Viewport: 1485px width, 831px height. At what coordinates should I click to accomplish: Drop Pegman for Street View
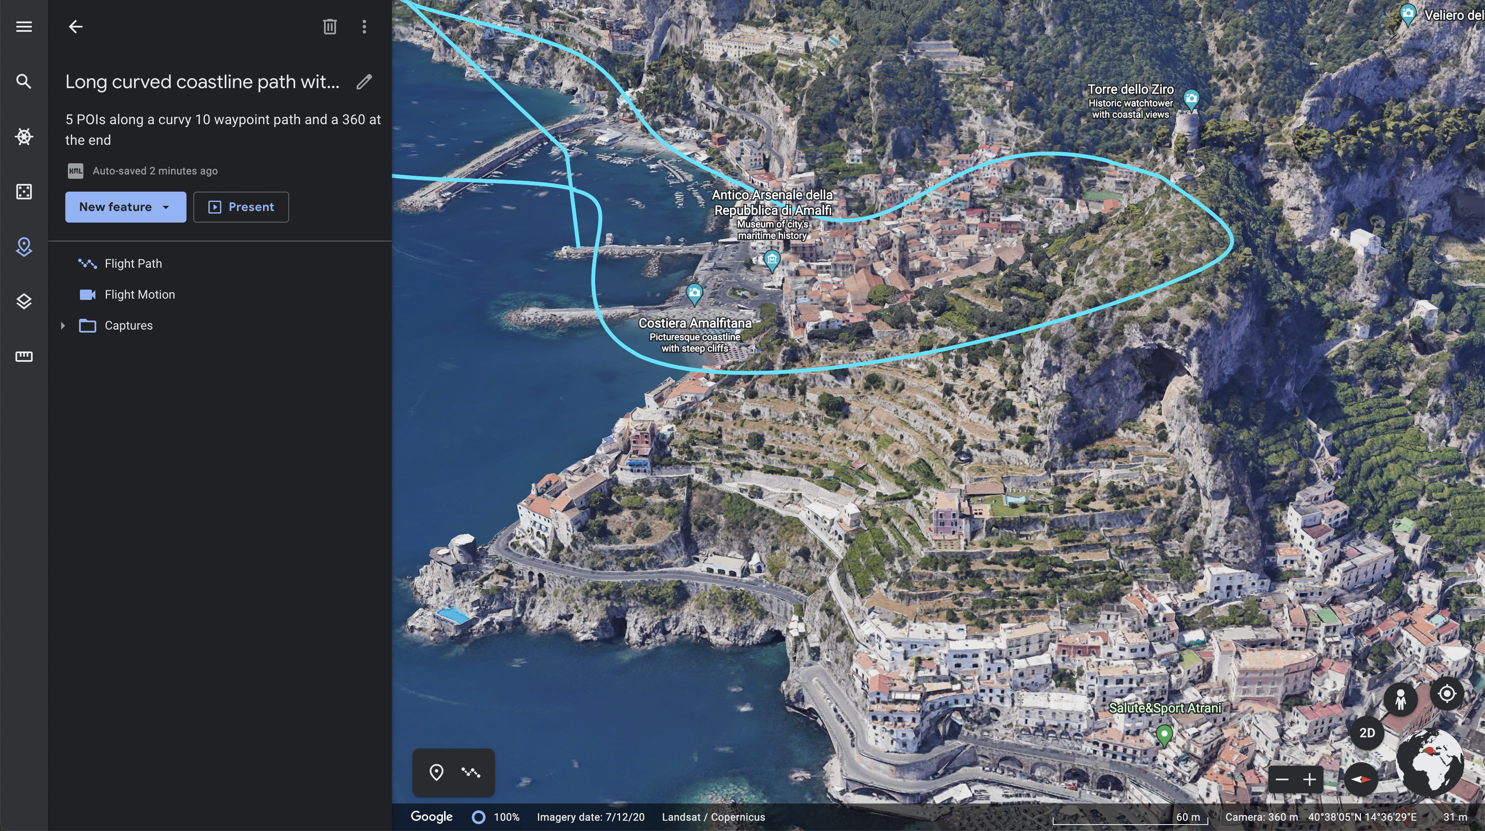click(x=1400, y=700)
